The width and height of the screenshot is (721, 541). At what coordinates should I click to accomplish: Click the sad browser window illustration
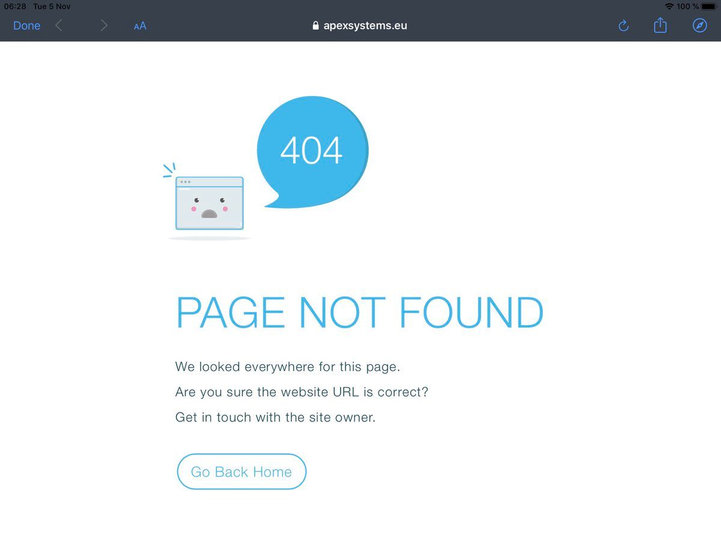point(209,203)
